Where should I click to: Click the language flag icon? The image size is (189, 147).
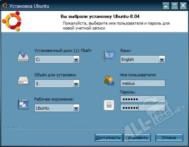(109, 56)
